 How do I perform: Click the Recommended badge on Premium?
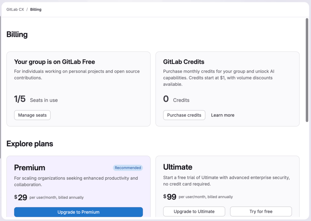pos(128,168)
